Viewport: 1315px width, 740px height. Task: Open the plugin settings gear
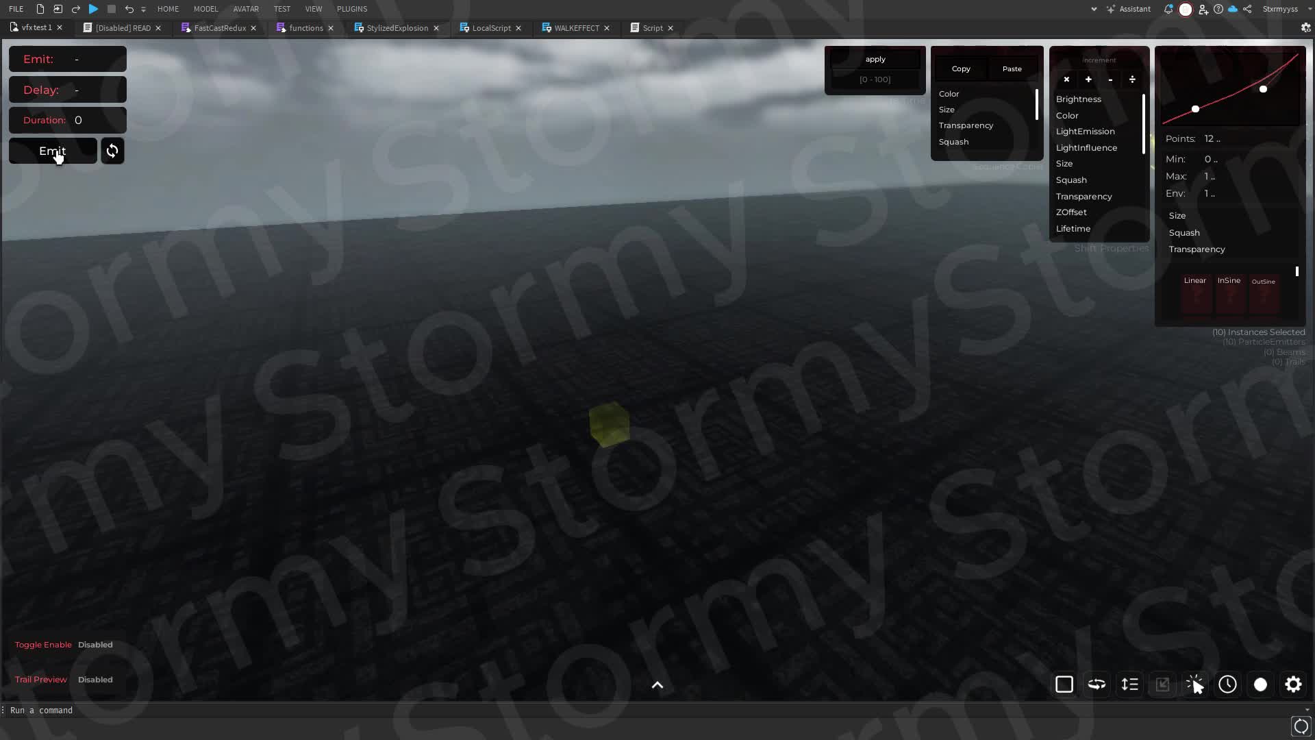pos(1294,684)
